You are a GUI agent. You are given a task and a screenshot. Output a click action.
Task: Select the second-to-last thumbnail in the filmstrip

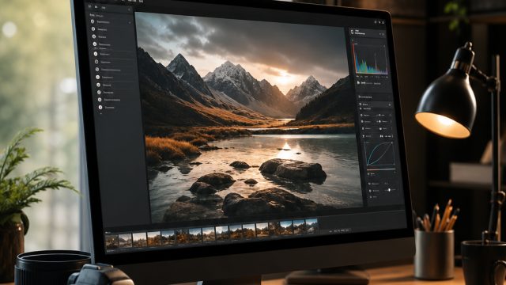299,226
